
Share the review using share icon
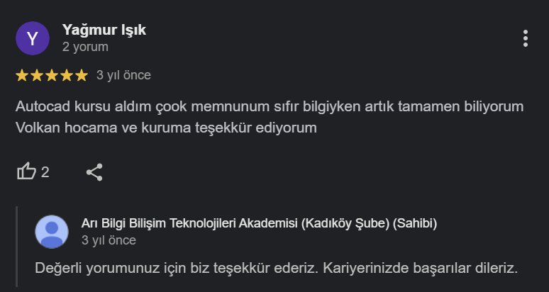click(94, 172)
